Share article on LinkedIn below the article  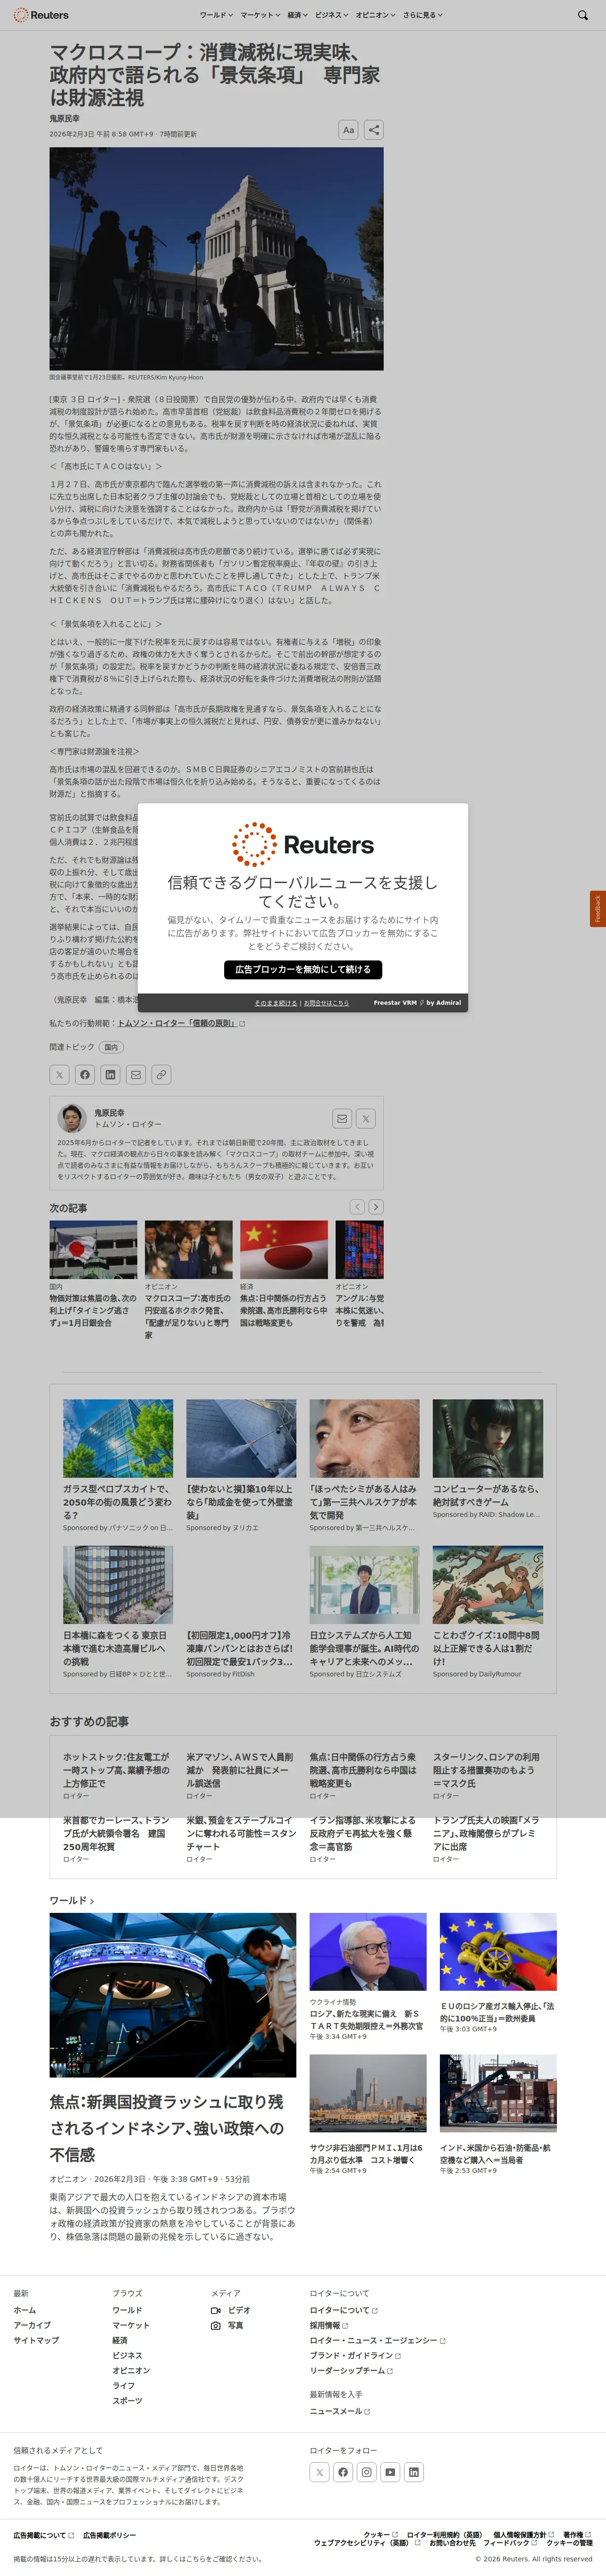(x=110, y=1075)
